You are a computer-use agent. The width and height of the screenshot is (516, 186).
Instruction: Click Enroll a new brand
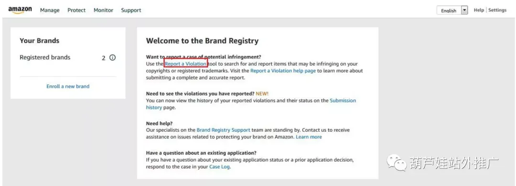click(x=68, y=87)
